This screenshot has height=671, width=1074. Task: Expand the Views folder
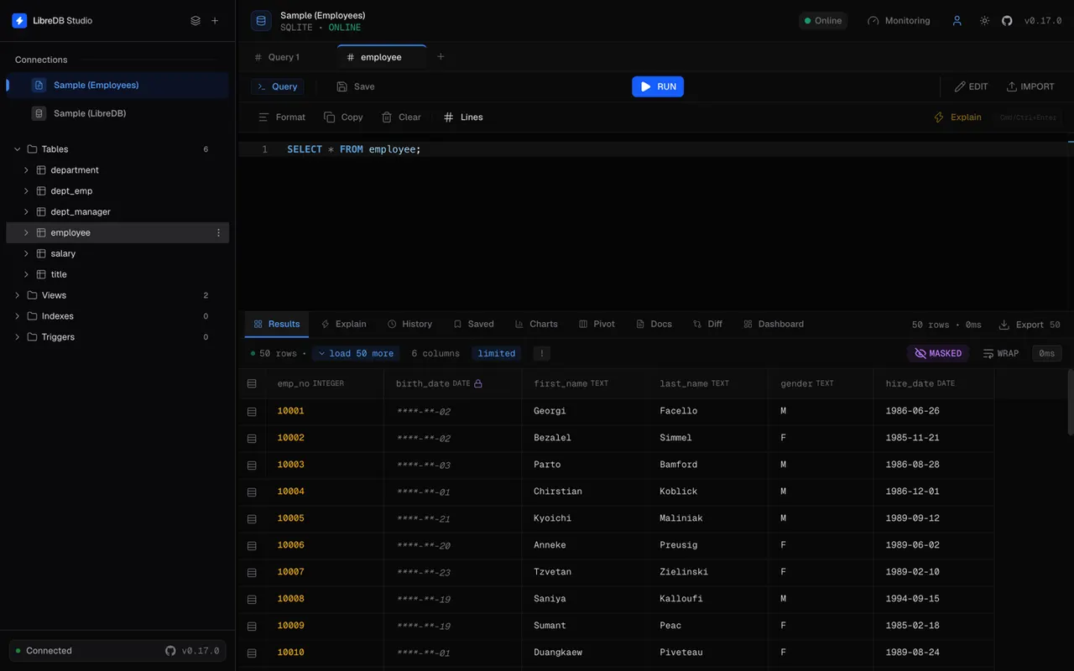[x=18, y=296]
